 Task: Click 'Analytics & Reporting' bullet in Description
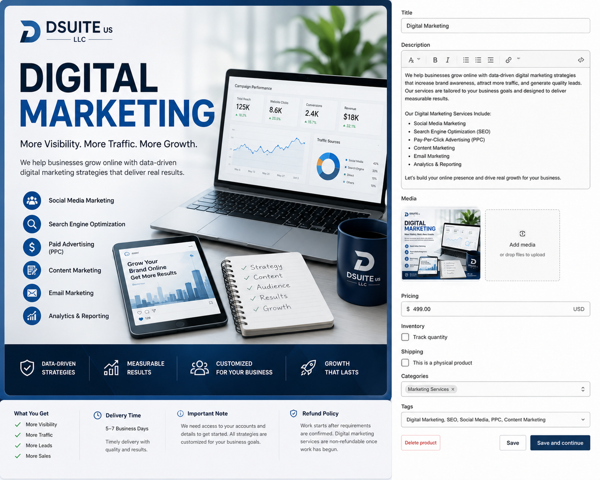click(437, 164)
